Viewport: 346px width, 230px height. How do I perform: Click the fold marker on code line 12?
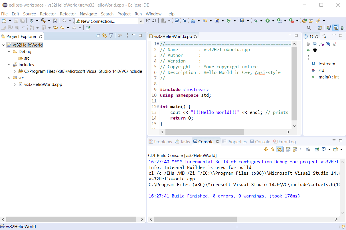click(x=158, y=106)
